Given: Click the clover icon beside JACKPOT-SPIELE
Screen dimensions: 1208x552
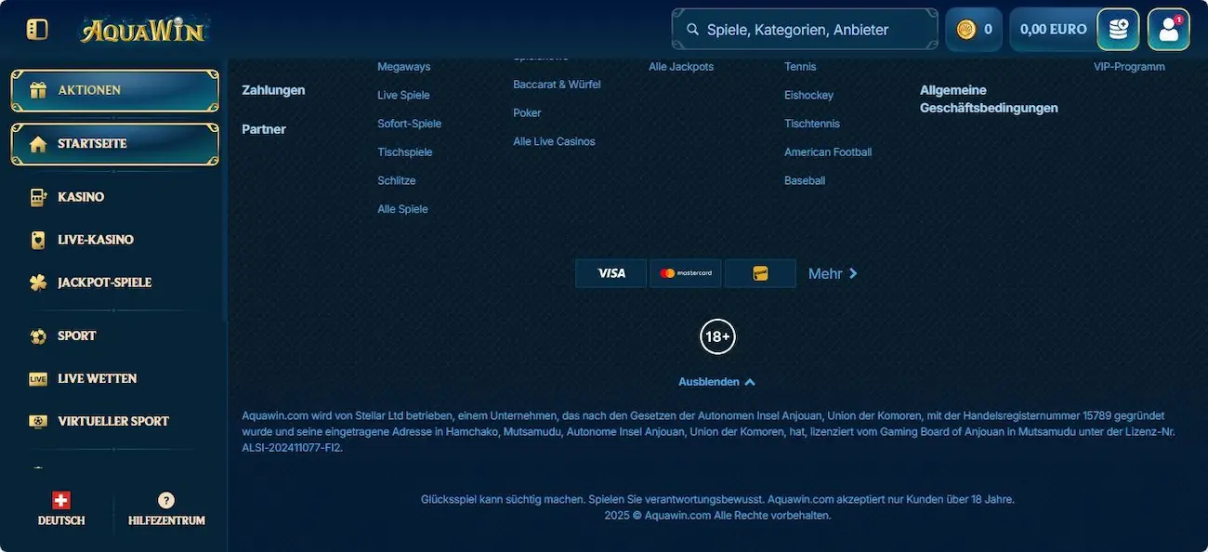Looking at the screenshot, I should pos(38,283).
